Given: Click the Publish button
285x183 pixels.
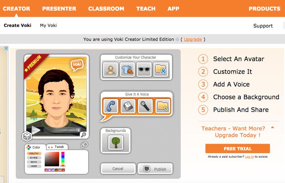Looking at the screenshot, I should click(155, 169).
